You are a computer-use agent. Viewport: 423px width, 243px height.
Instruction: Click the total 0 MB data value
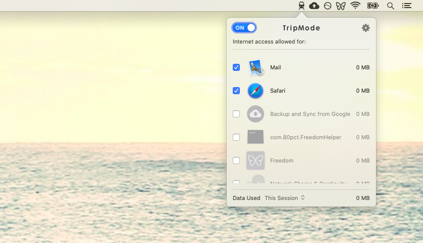pyautogui.click(x=363, y=198)
